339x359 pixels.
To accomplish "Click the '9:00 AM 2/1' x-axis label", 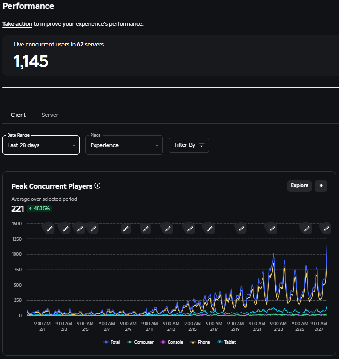I will click(42, 327).
